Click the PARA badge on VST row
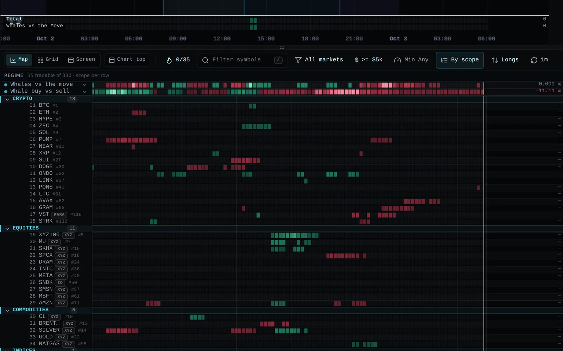This screenshot has width=563, height=351. coord(59,214)
